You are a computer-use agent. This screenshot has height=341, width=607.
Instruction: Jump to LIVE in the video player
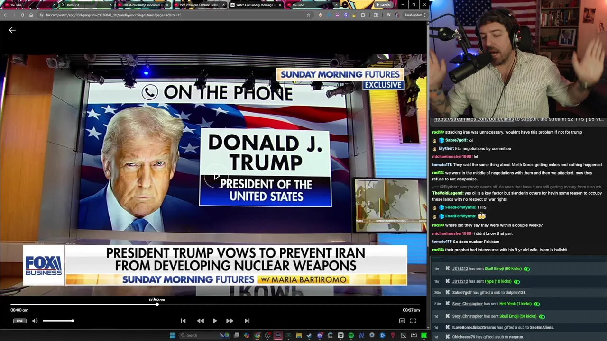click(20, 321)
